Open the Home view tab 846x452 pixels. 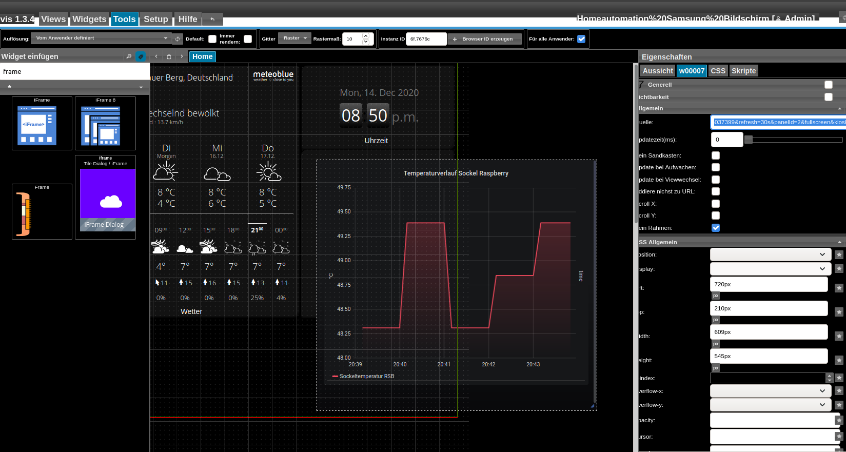pyautogui.click(x=202, y=56)
